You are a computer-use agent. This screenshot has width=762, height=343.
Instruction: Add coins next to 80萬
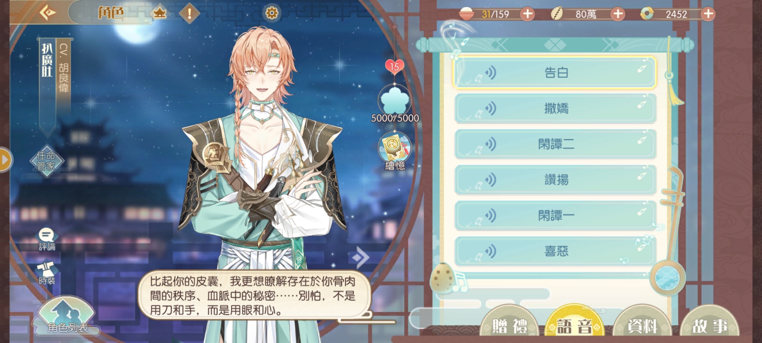pos(618,14)
